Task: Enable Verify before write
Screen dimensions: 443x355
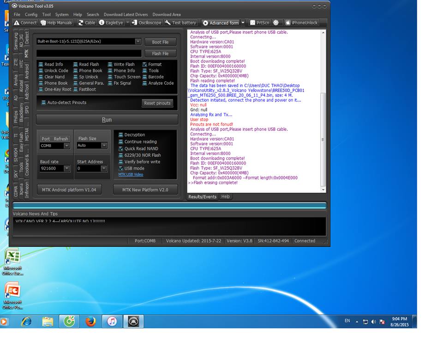Action: pos(120,162)
